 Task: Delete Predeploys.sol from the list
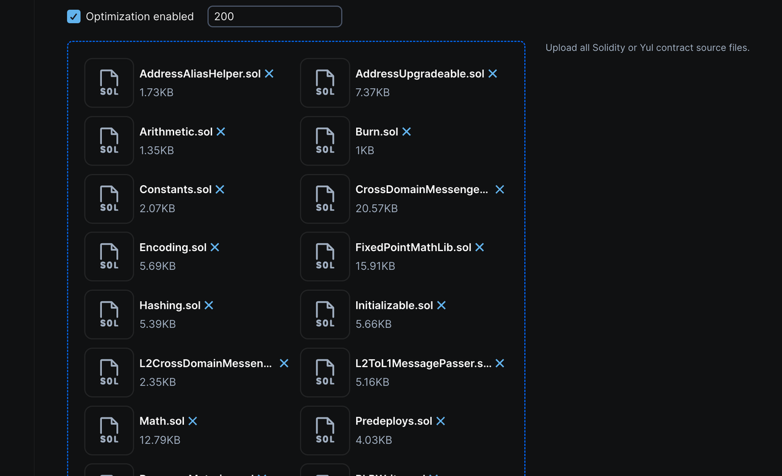(440, 421)
